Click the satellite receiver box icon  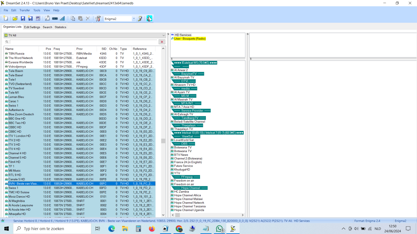pyautogui.click(x=55, y=19)
